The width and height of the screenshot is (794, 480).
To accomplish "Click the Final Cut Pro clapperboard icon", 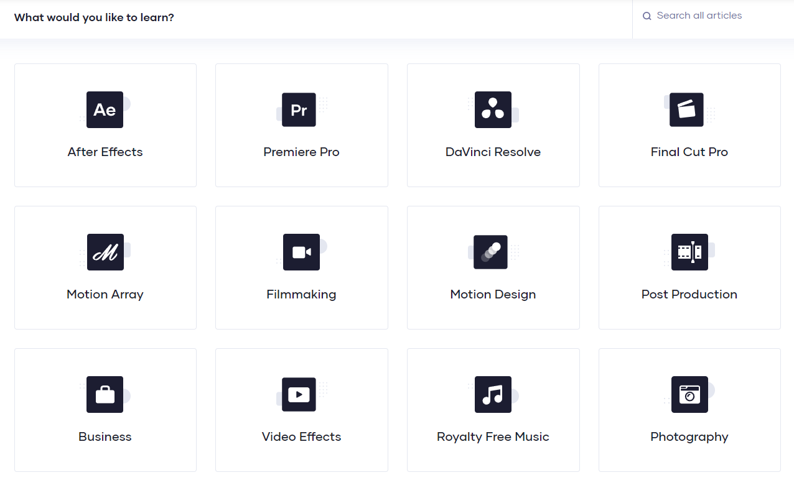I will pyautogui.click(x=686, y=110).
